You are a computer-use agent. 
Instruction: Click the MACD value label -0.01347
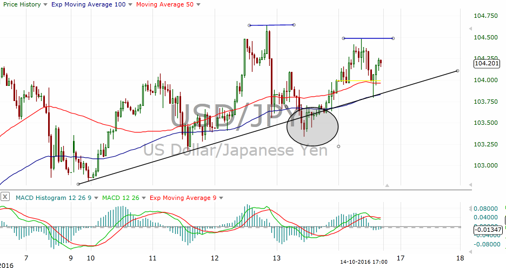click(488, 230)
